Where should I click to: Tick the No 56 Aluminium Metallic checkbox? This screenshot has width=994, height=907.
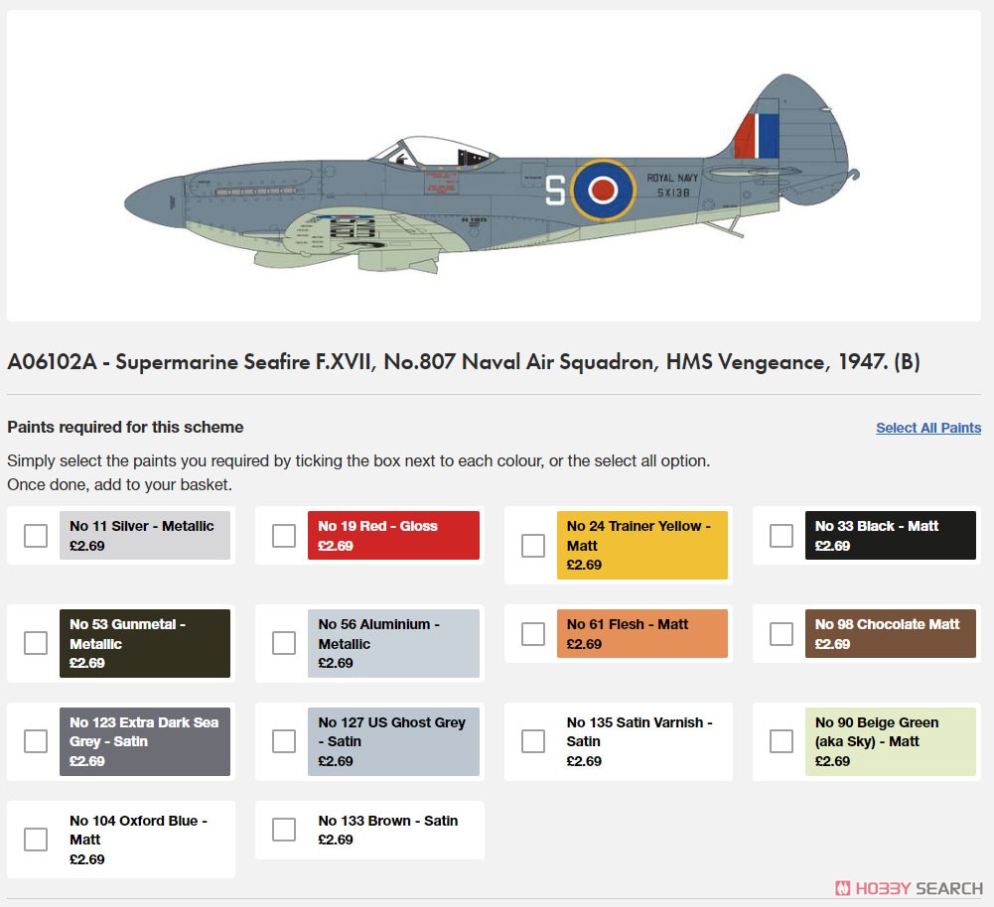coord(283,643)
